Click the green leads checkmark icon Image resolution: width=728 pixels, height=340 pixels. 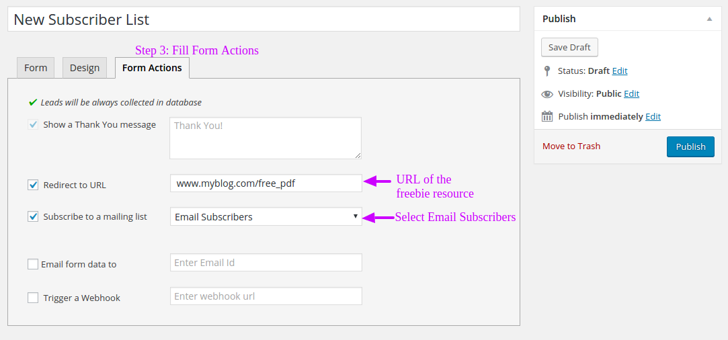[32, 103]
